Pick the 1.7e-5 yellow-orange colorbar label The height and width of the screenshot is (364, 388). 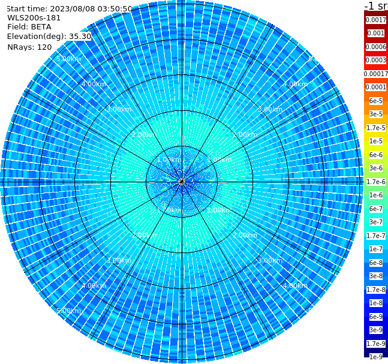(x=376, y=128)
